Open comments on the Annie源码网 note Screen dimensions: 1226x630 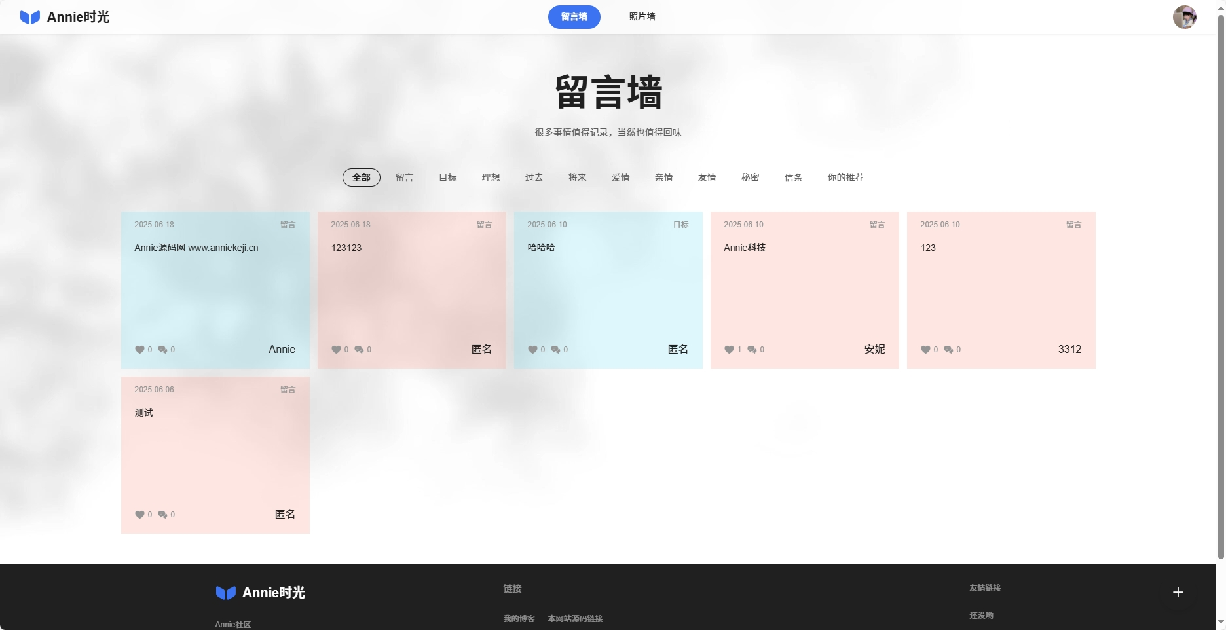162,350
